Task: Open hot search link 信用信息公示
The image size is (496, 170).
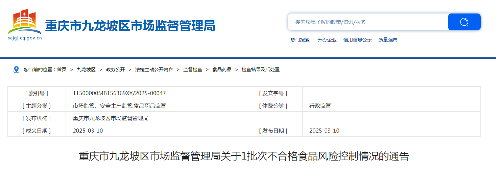Action: [357, 40]
